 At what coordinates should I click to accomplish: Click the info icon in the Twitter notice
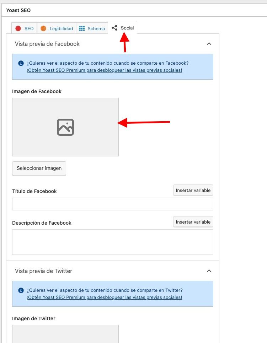click(21, 290)
